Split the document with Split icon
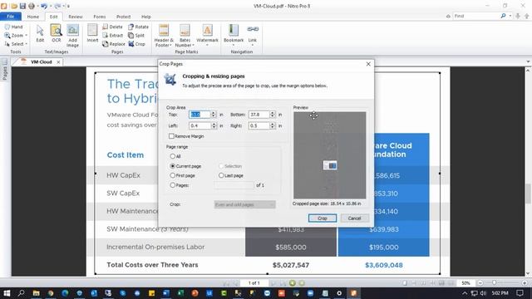This screenshot has height=299, width=532. click(x=136, y=35)
